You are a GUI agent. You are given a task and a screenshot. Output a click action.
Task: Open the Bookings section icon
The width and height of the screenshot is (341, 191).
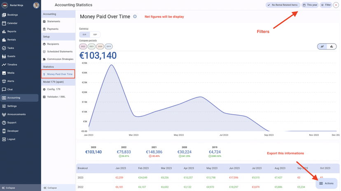coord(4,15)
